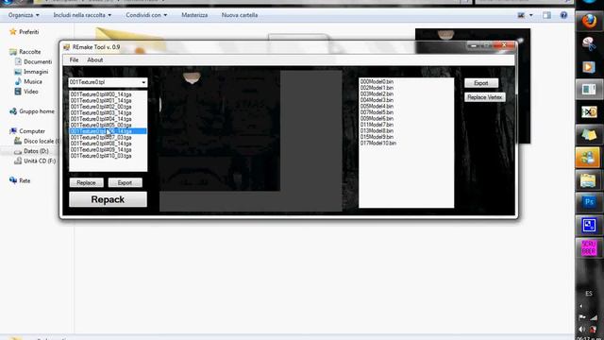Click the big Repack button
Screen dimensions: 604x340
[x=108, y=199]
